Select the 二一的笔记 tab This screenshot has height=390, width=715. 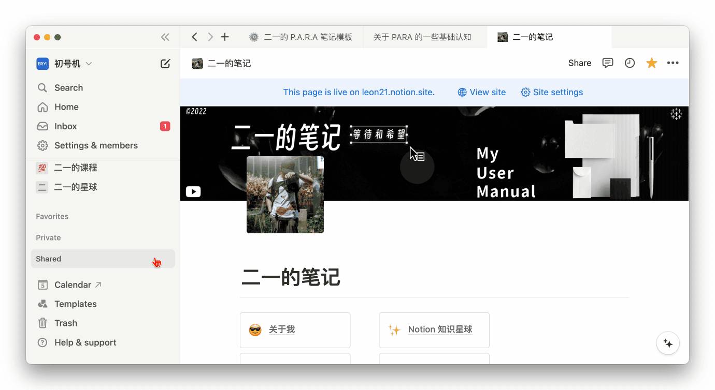pos(549,37)
